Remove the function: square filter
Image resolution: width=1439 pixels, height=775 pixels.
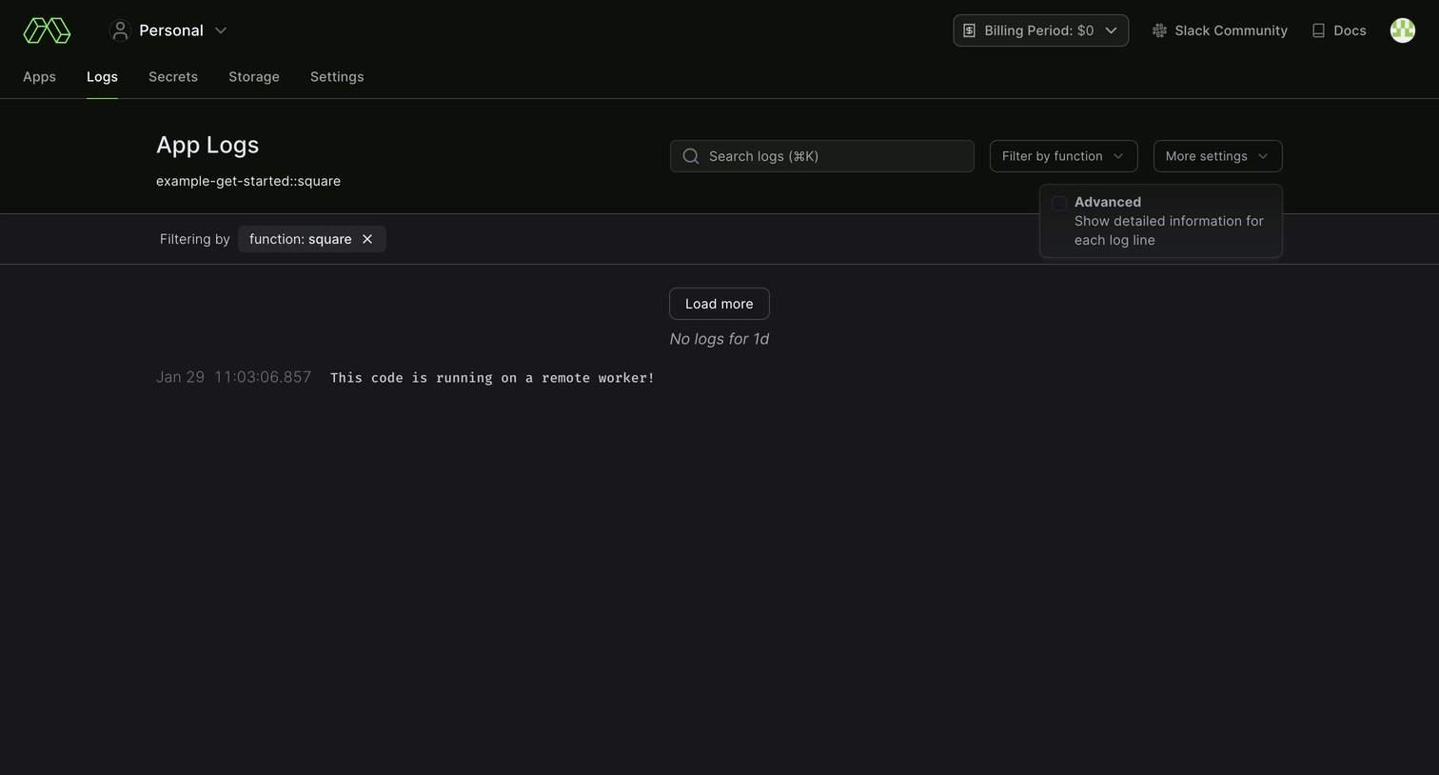[367, 239]
